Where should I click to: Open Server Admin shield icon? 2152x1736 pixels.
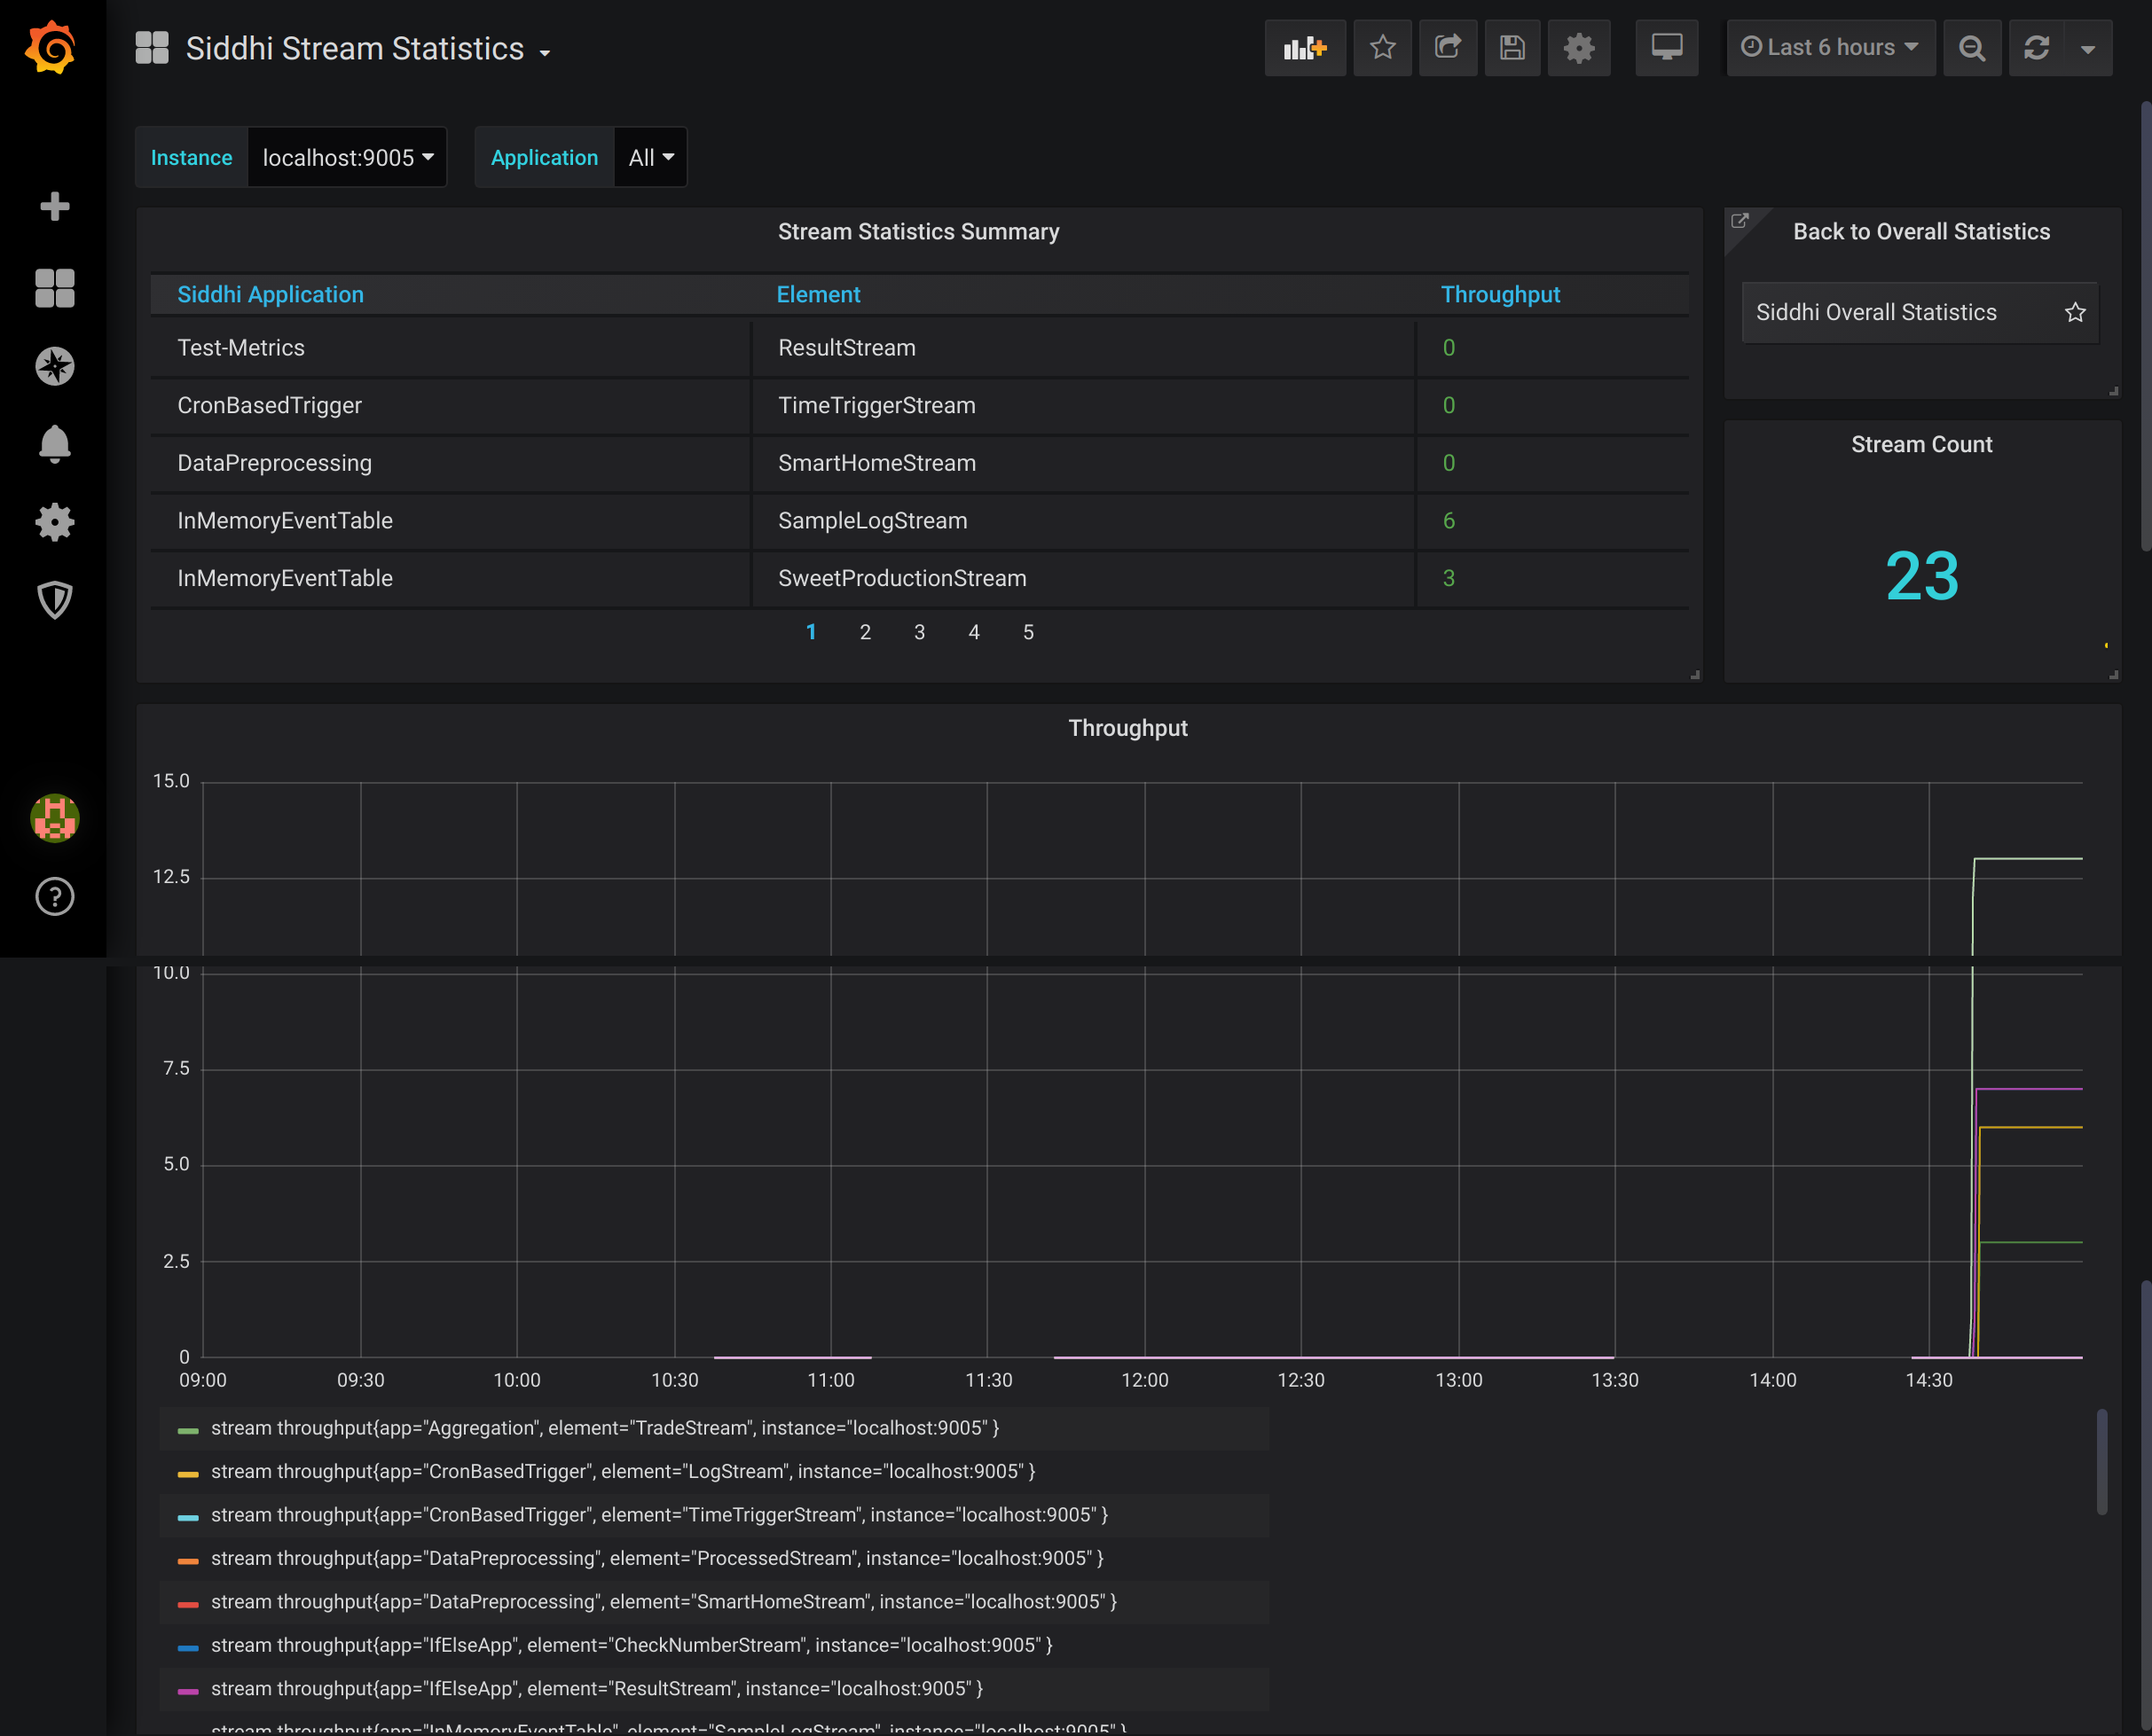coord(54,600)
